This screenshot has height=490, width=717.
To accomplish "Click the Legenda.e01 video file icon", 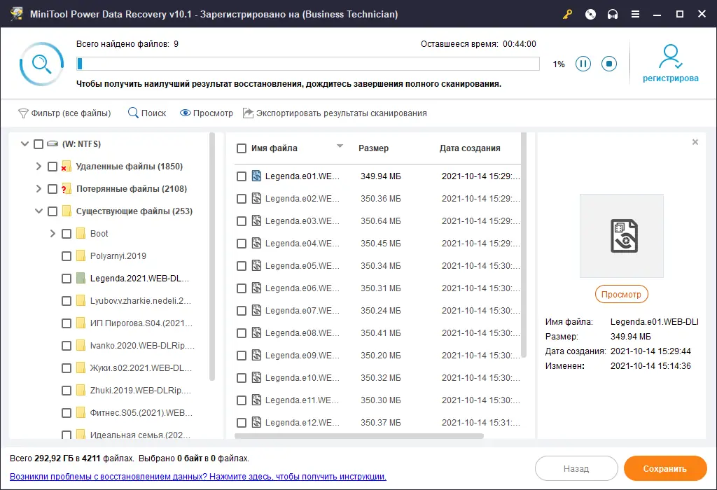I will 256,176.
